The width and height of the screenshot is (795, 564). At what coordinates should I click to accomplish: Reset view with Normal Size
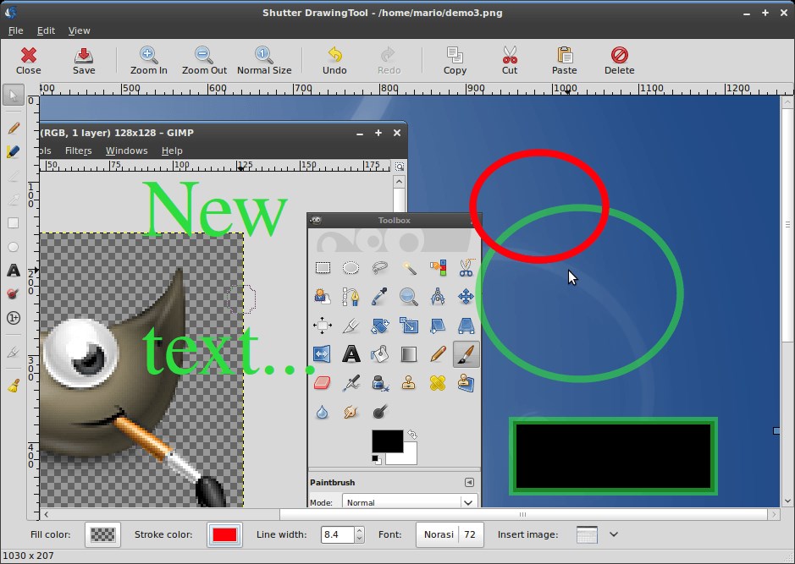pyautogui.click(x=264, y=60)
